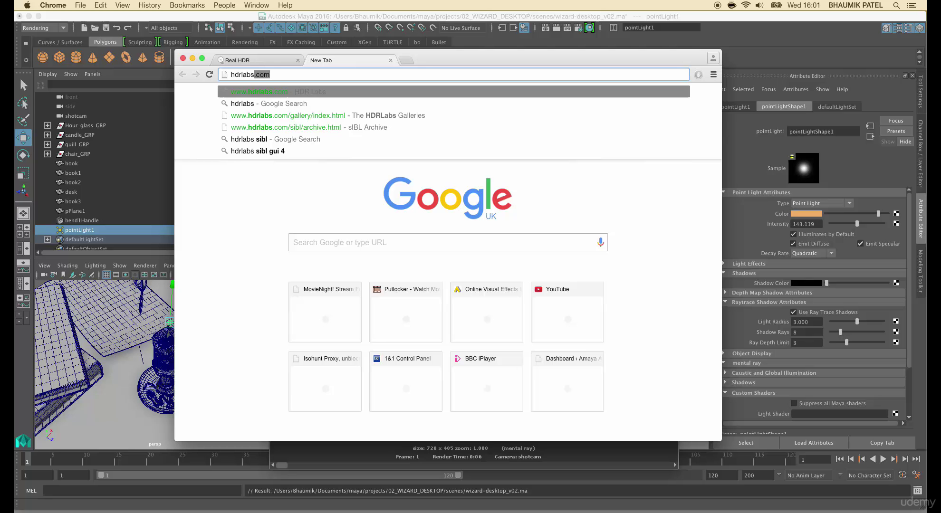Switch to Real HDR browser tab
Screen dimensions: 941x513
pos(259,60)
